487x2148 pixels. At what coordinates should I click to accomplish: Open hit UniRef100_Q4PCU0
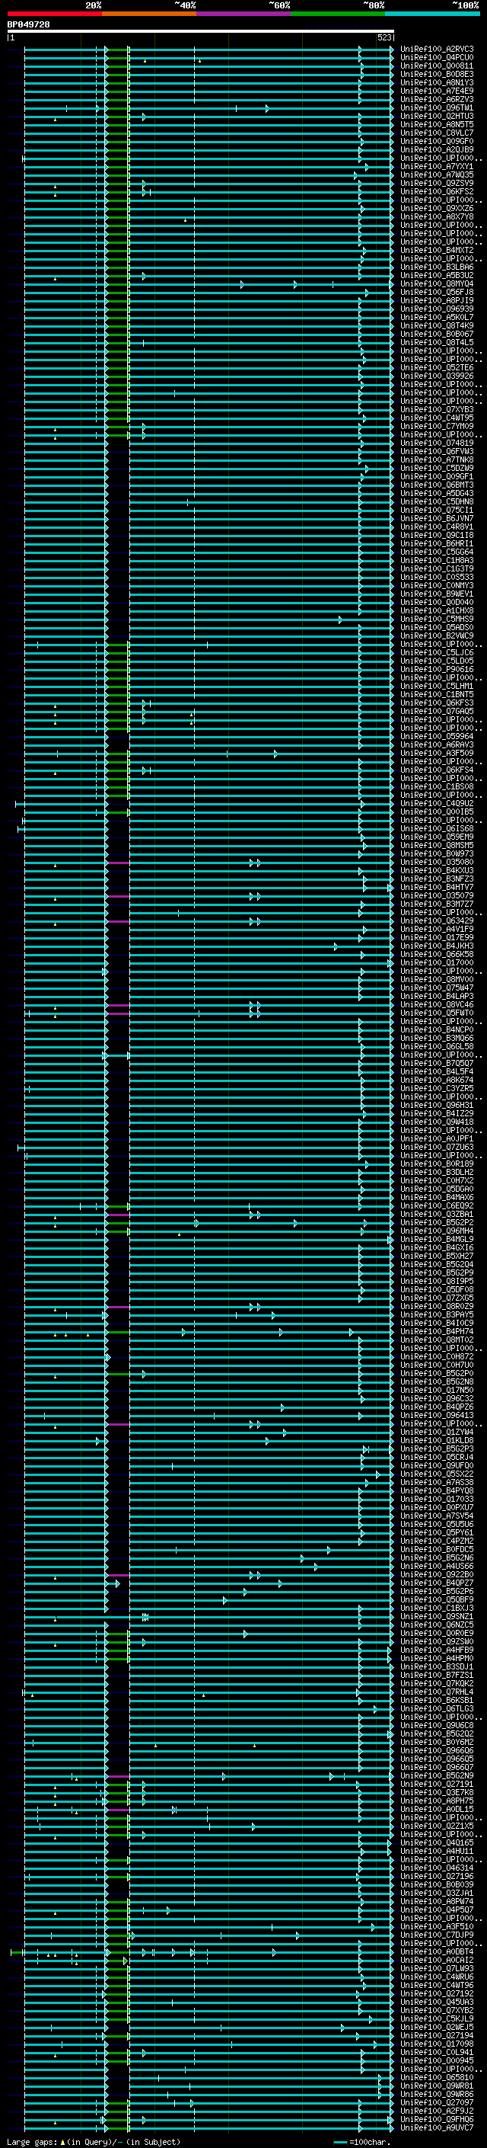click(437, 58)
